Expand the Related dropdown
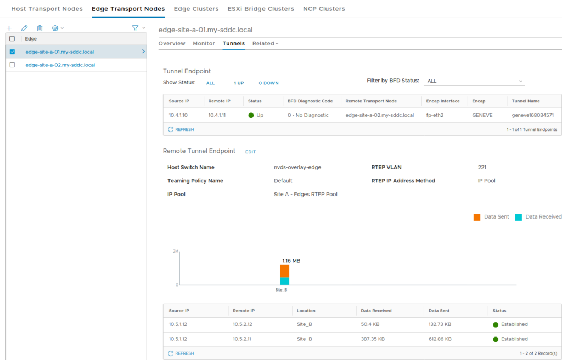Image resolution: width=562 pixels, height=360 pixels. pyautogui.click(x=265, y=43)
